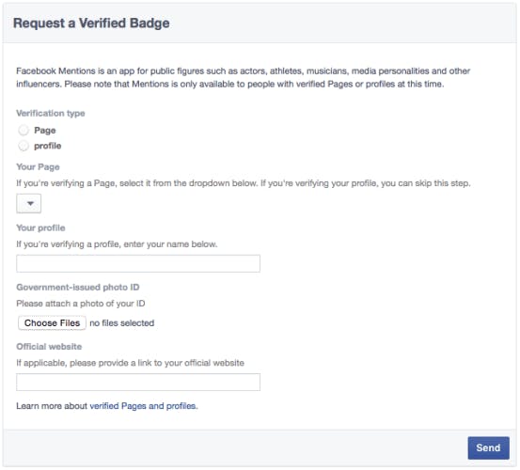Click the 'Page' radio label text
Viewport: 520px width, 470px height.
click(45, 131)
